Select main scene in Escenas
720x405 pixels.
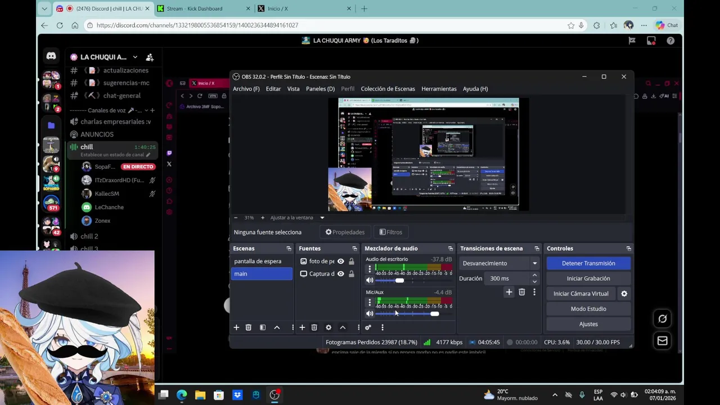pos(262,274)
